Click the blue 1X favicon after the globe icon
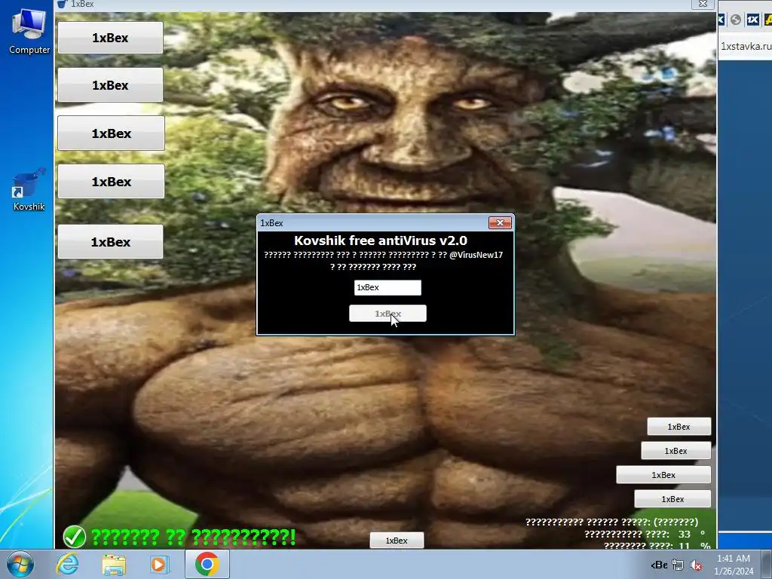The height and width of the screenshot is (579, 772). [x=753, y=20]
